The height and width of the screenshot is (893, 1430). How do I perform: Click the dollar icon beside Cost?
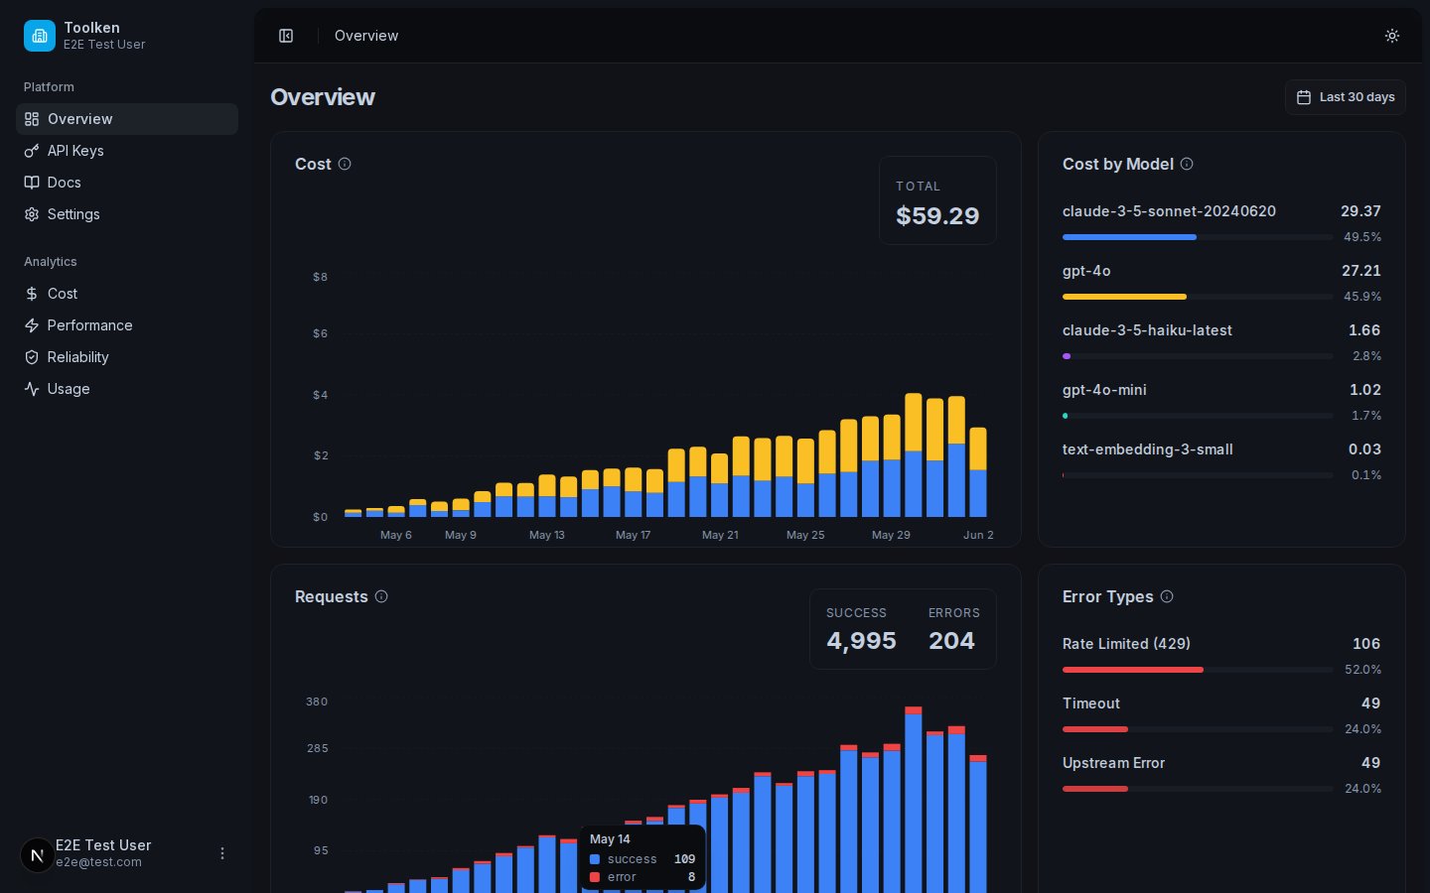click(32, 294)
